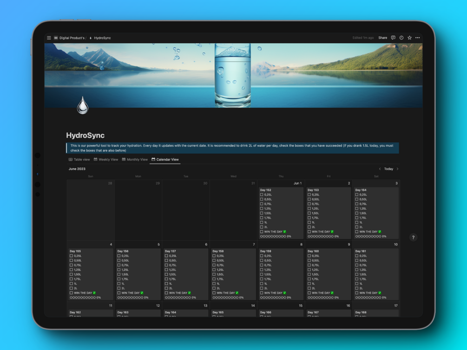Check WIN THE DAY box on Day 152
The image size is (467, 350).
262,232
